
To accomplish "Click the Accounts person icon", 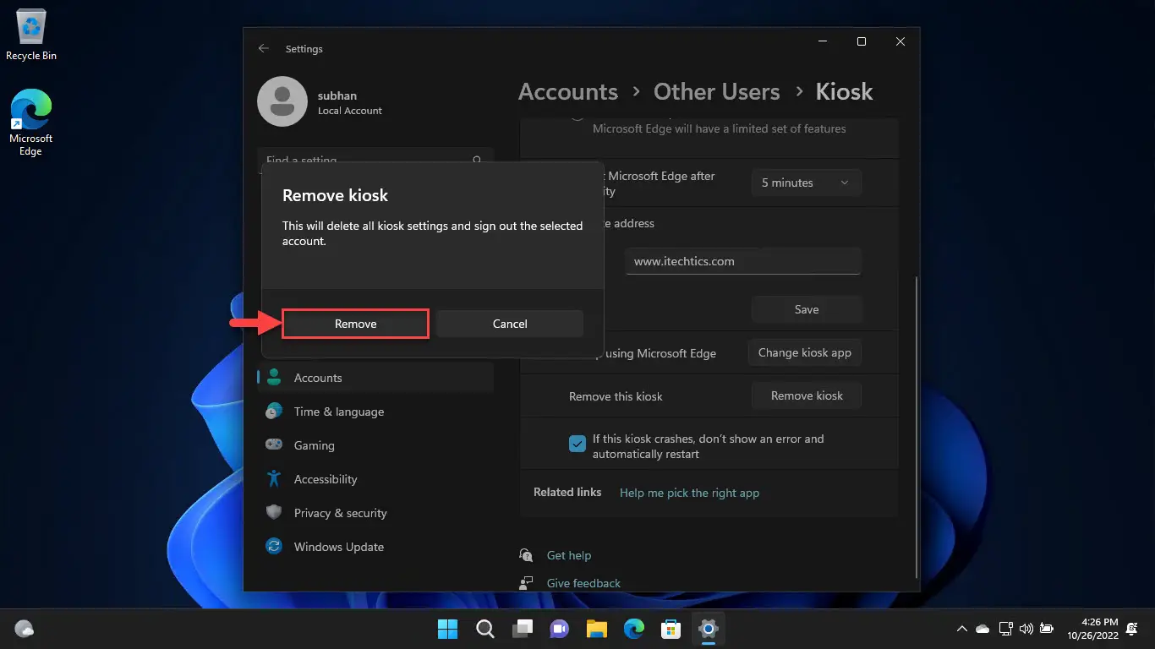I will coord(274,378).
